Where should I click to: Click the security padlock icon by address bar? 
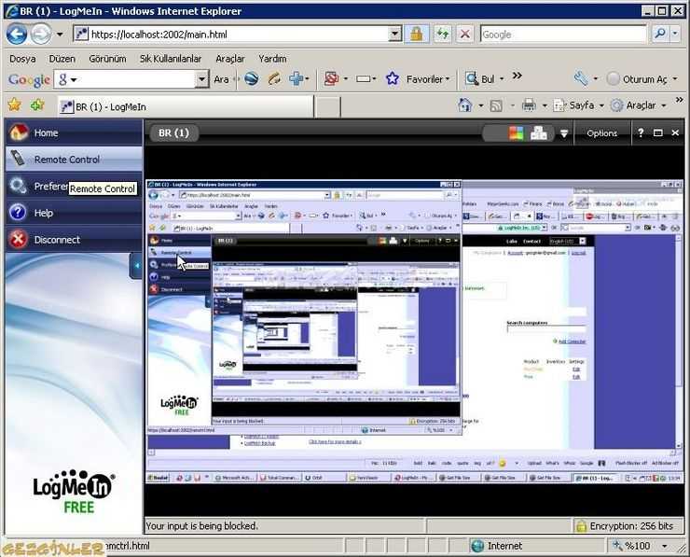(417, 34)
